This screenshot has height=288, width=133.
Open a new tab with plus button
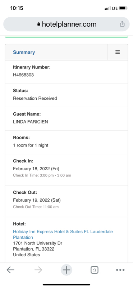point(66,270)
